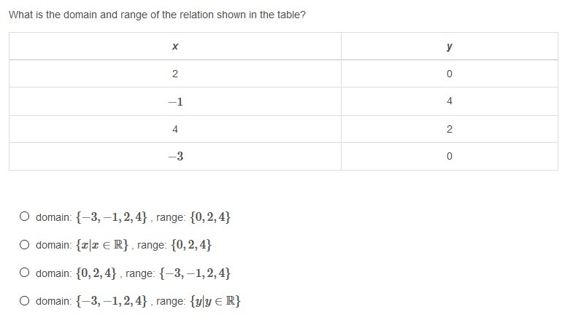Click the y value 4 cell in the table

pyautogui.click(x=450, y=101)
